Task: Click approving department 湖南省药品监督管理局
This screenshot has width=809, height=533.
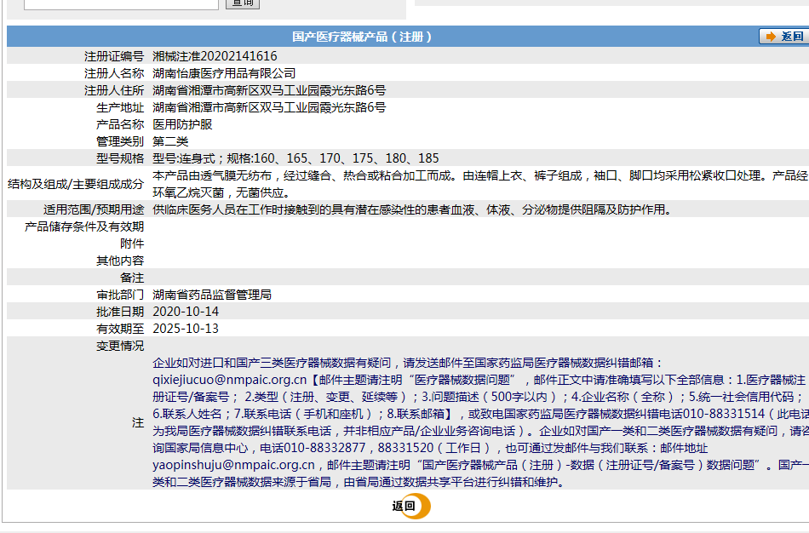Action: tap(212, 295)
